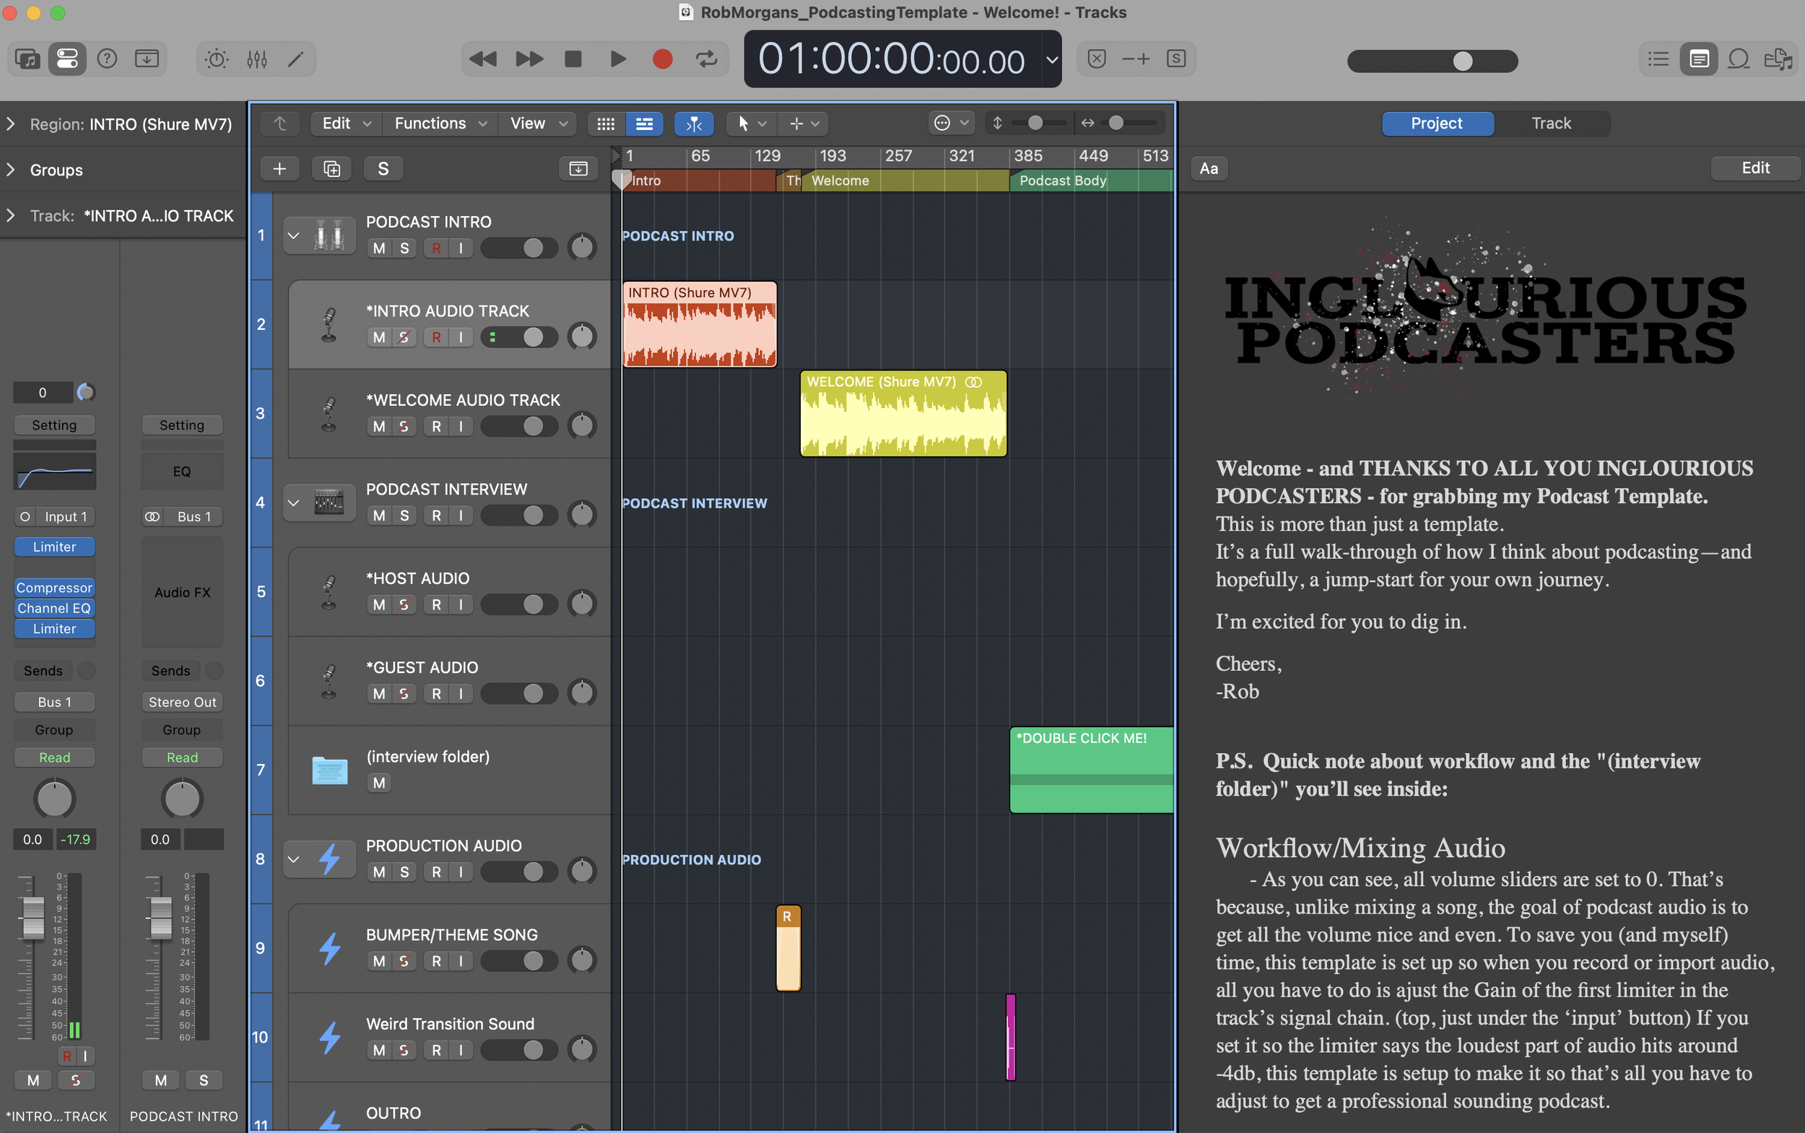Image resolution: width=1805 pixels, height=1133 pixels.
Task: Open the emoji options menu in Tracks toolbar
Action: (x=952, y=123)
